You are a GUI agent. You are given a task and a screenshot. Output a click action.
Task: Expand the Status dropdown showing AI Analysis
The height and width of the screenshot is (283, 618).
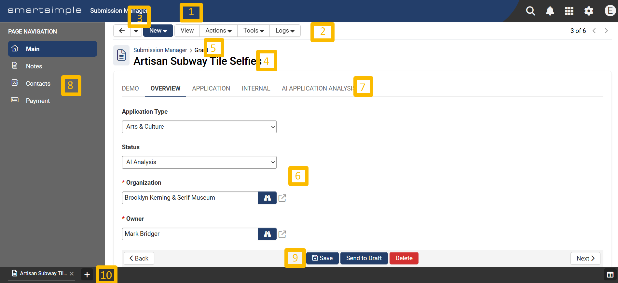[x=199, y=162]
